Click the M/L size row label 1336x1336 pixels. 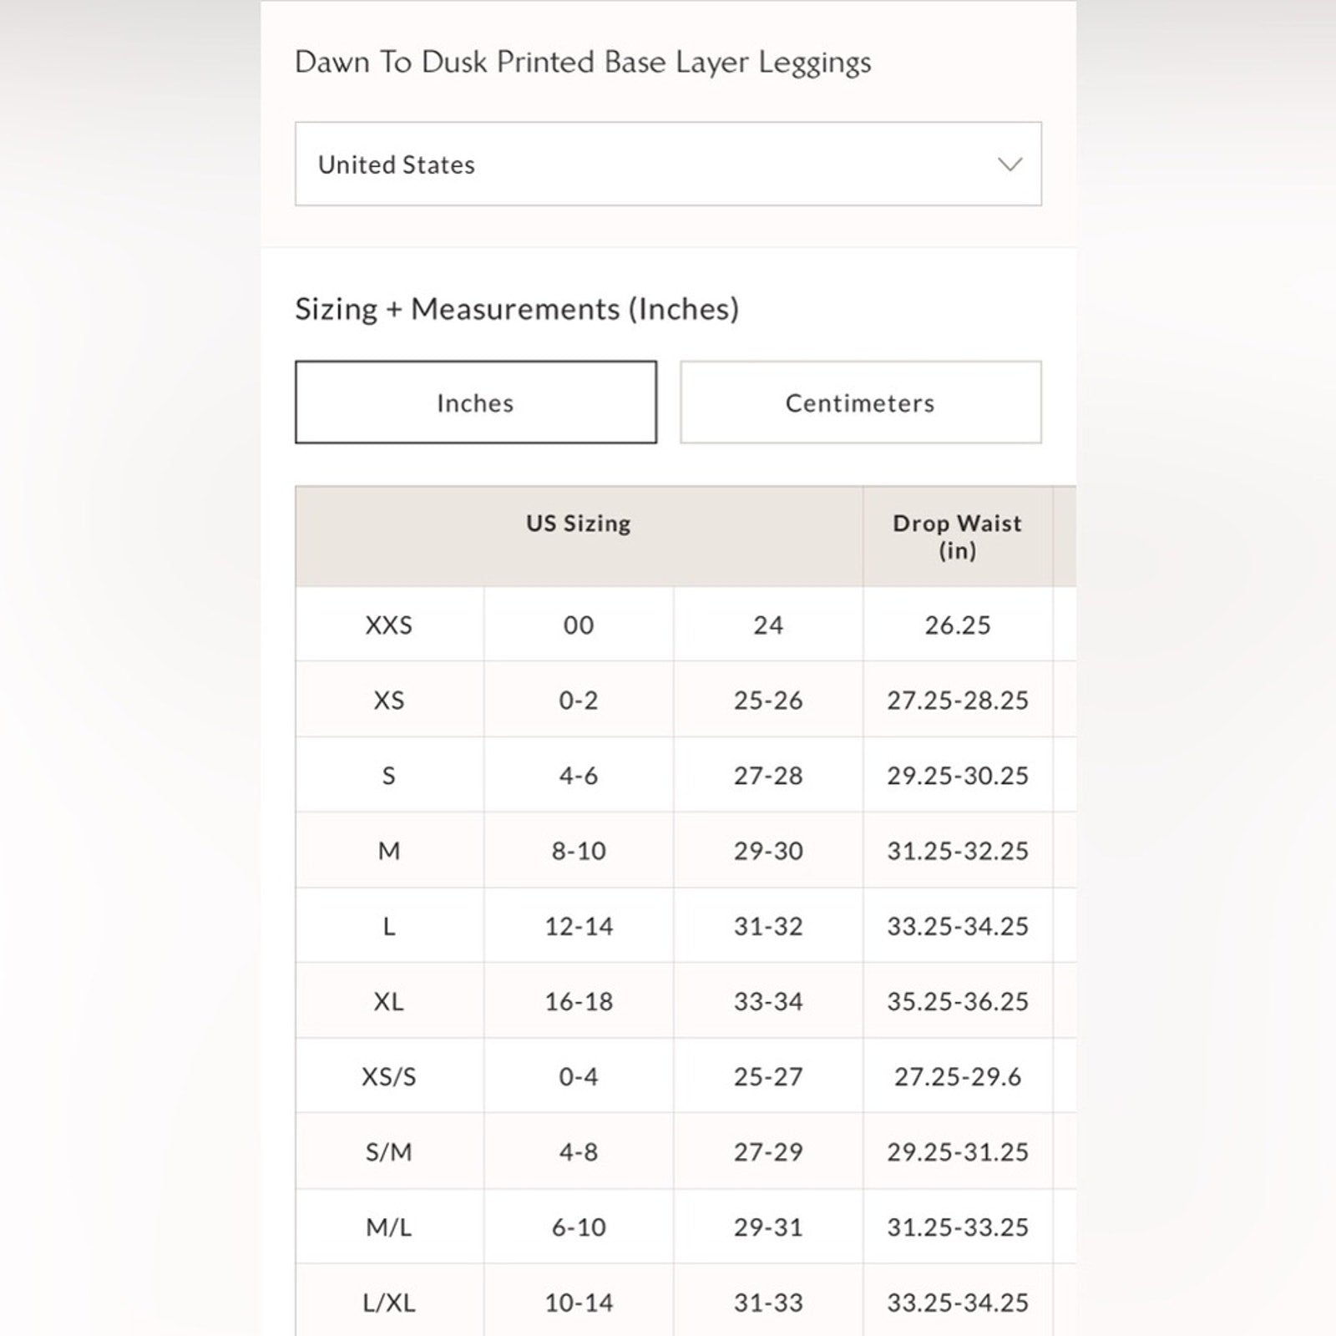[x=388, y=1227]
